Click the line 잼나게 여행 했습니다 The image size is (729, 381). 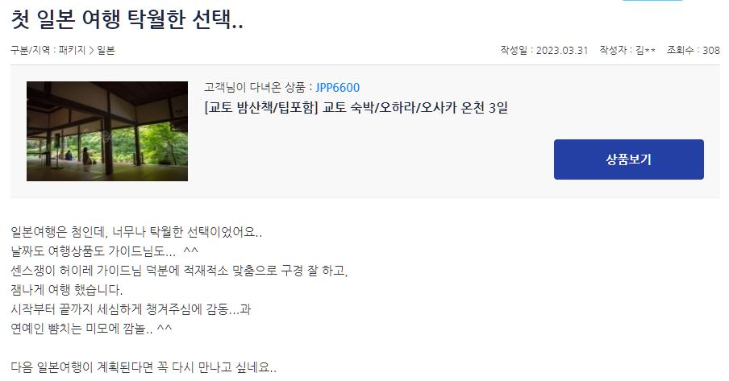click(66, 289)
